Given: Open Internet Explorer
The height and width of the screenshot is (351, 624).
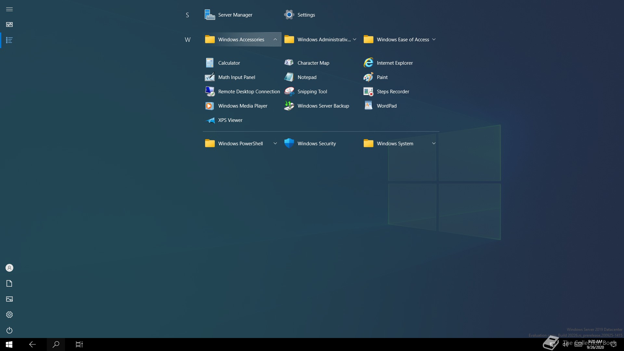Looking at the screenshot, I should [400, 63].
